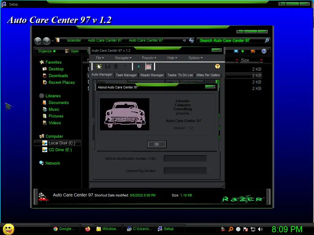Click the blue down-arrow toolbar icon
The height and width of the screenshot is (235, 314).
tap(139, 66)
